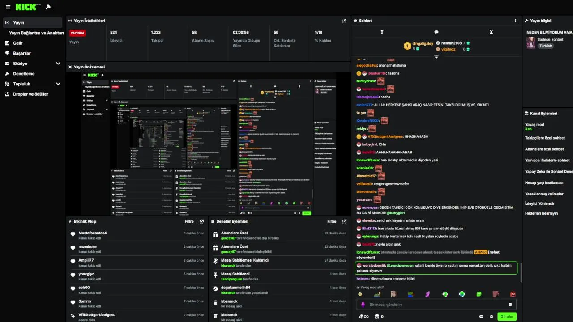Screen dimensions: 573x322
Task: Open Filtre in Etkinlik Akışı panel
Action: click(x=189, y=221)
